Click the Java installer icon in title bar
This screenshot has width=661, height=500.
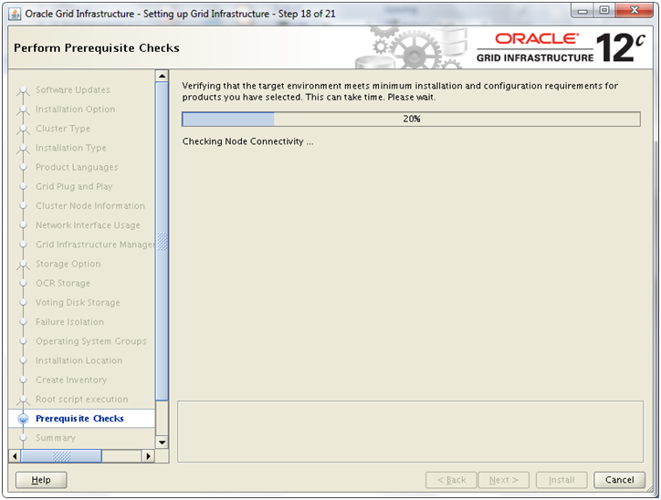tap(15, 14)
